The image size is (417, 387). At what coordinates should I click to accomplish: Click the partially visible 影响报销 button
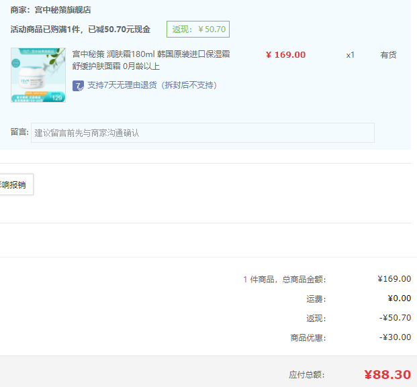click(x=16, y=184)
